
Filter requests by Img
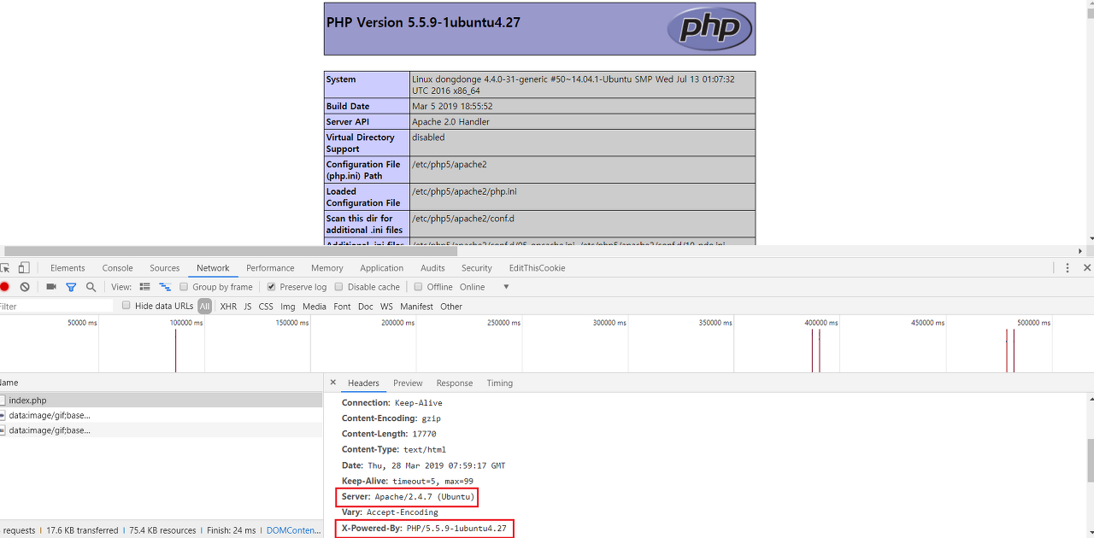click(x=288, y=307)
